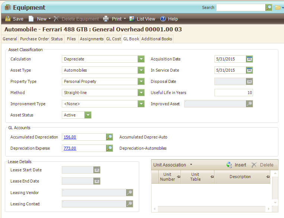Click the Useful Life in Years field

click(233, 93)
